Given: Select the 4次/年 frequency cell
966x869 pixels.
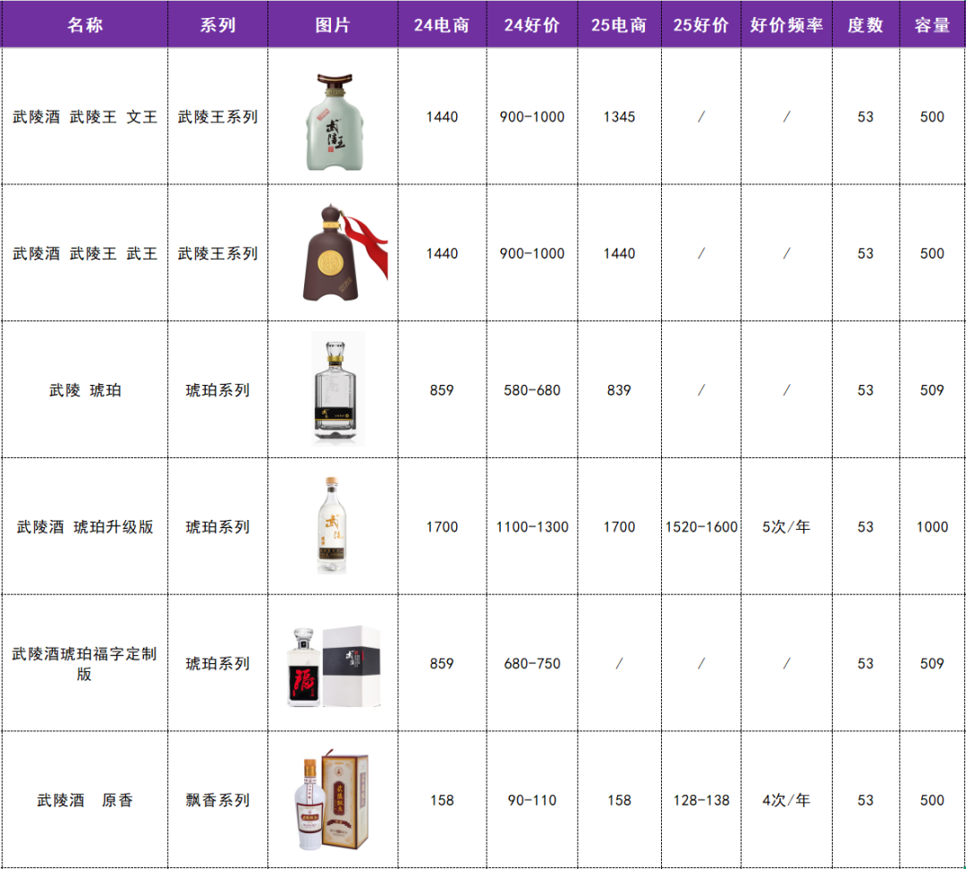Looking at the screenshot, I should coord(786,800).
